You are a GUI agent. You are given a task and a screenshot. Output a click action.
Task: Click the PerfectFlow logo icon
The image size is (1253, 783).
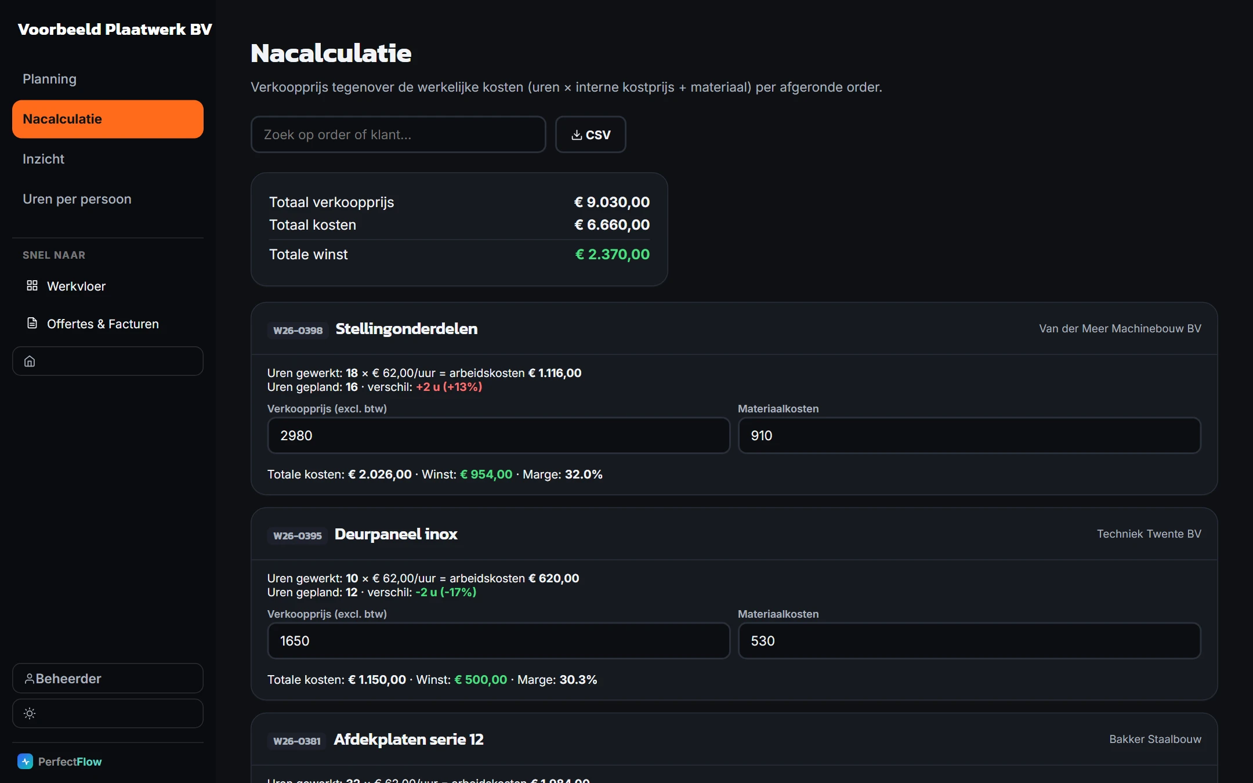(25, 762)
